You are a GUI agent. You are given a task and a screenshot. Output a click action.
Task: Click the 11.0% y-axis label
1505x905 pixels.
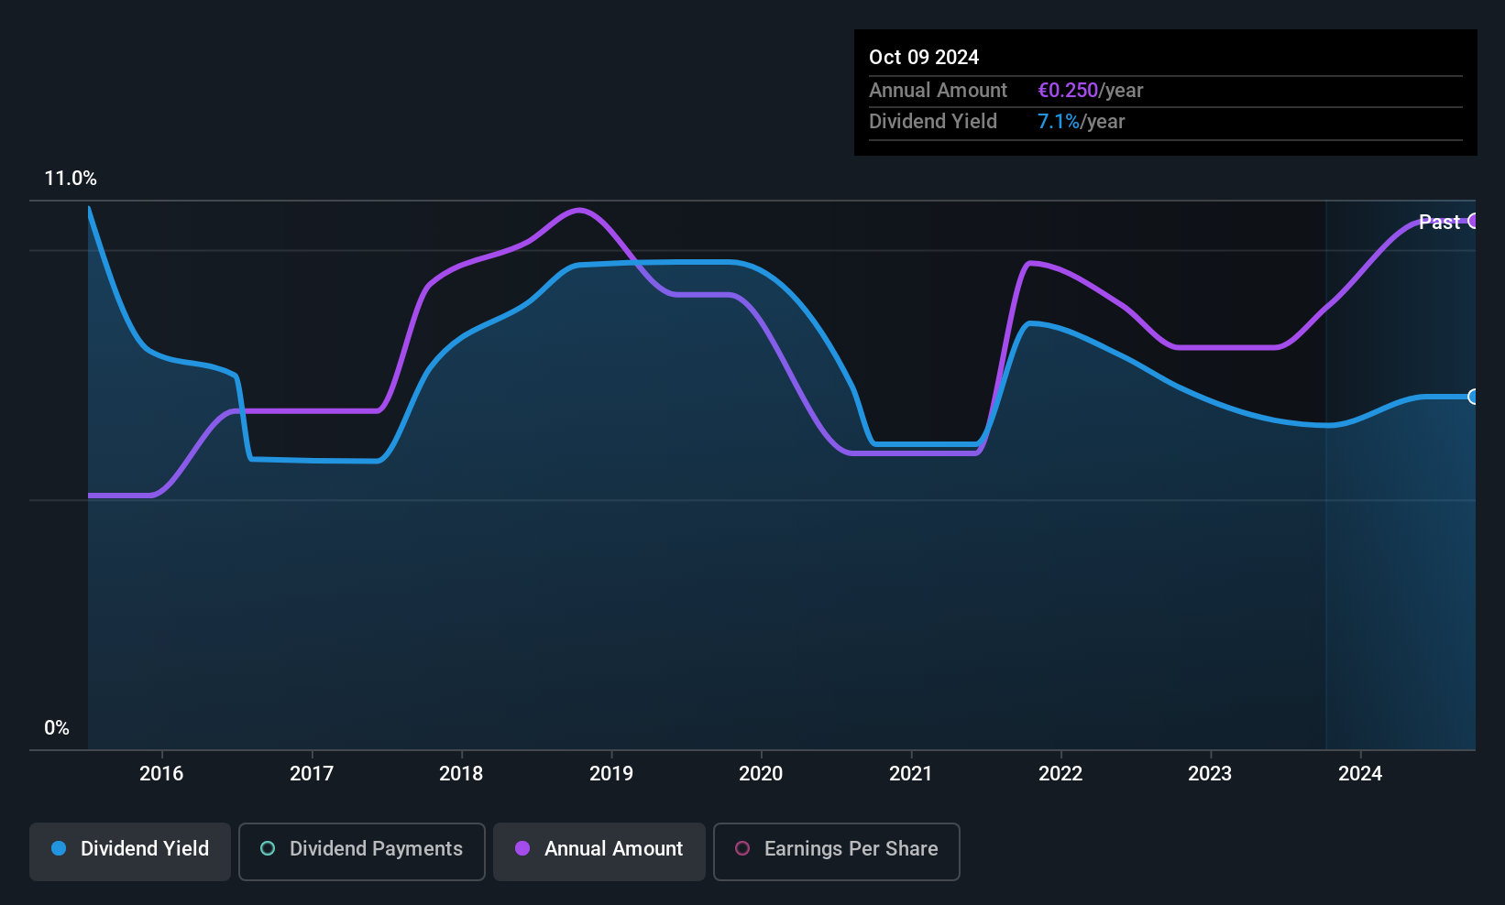click(x=71, y=179)
